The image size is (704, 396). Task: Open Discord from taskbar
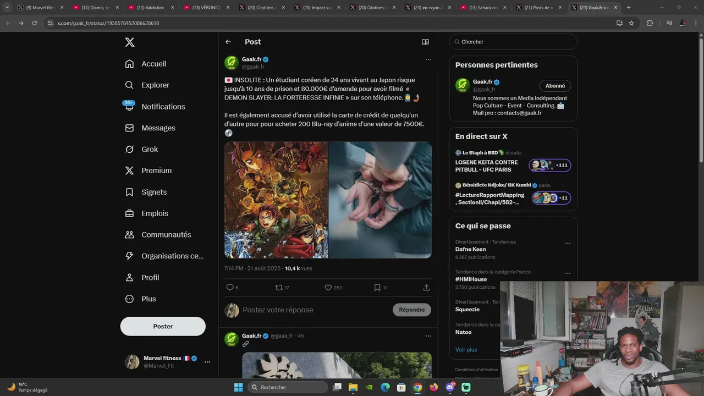click(x=450, y=387)
